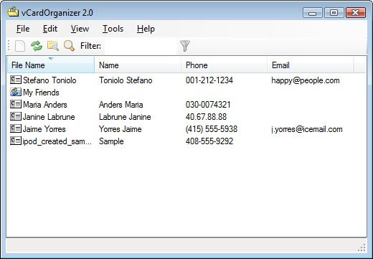Click the magnifying glass search icon
373x259 pixels.
tap(69, 46)
